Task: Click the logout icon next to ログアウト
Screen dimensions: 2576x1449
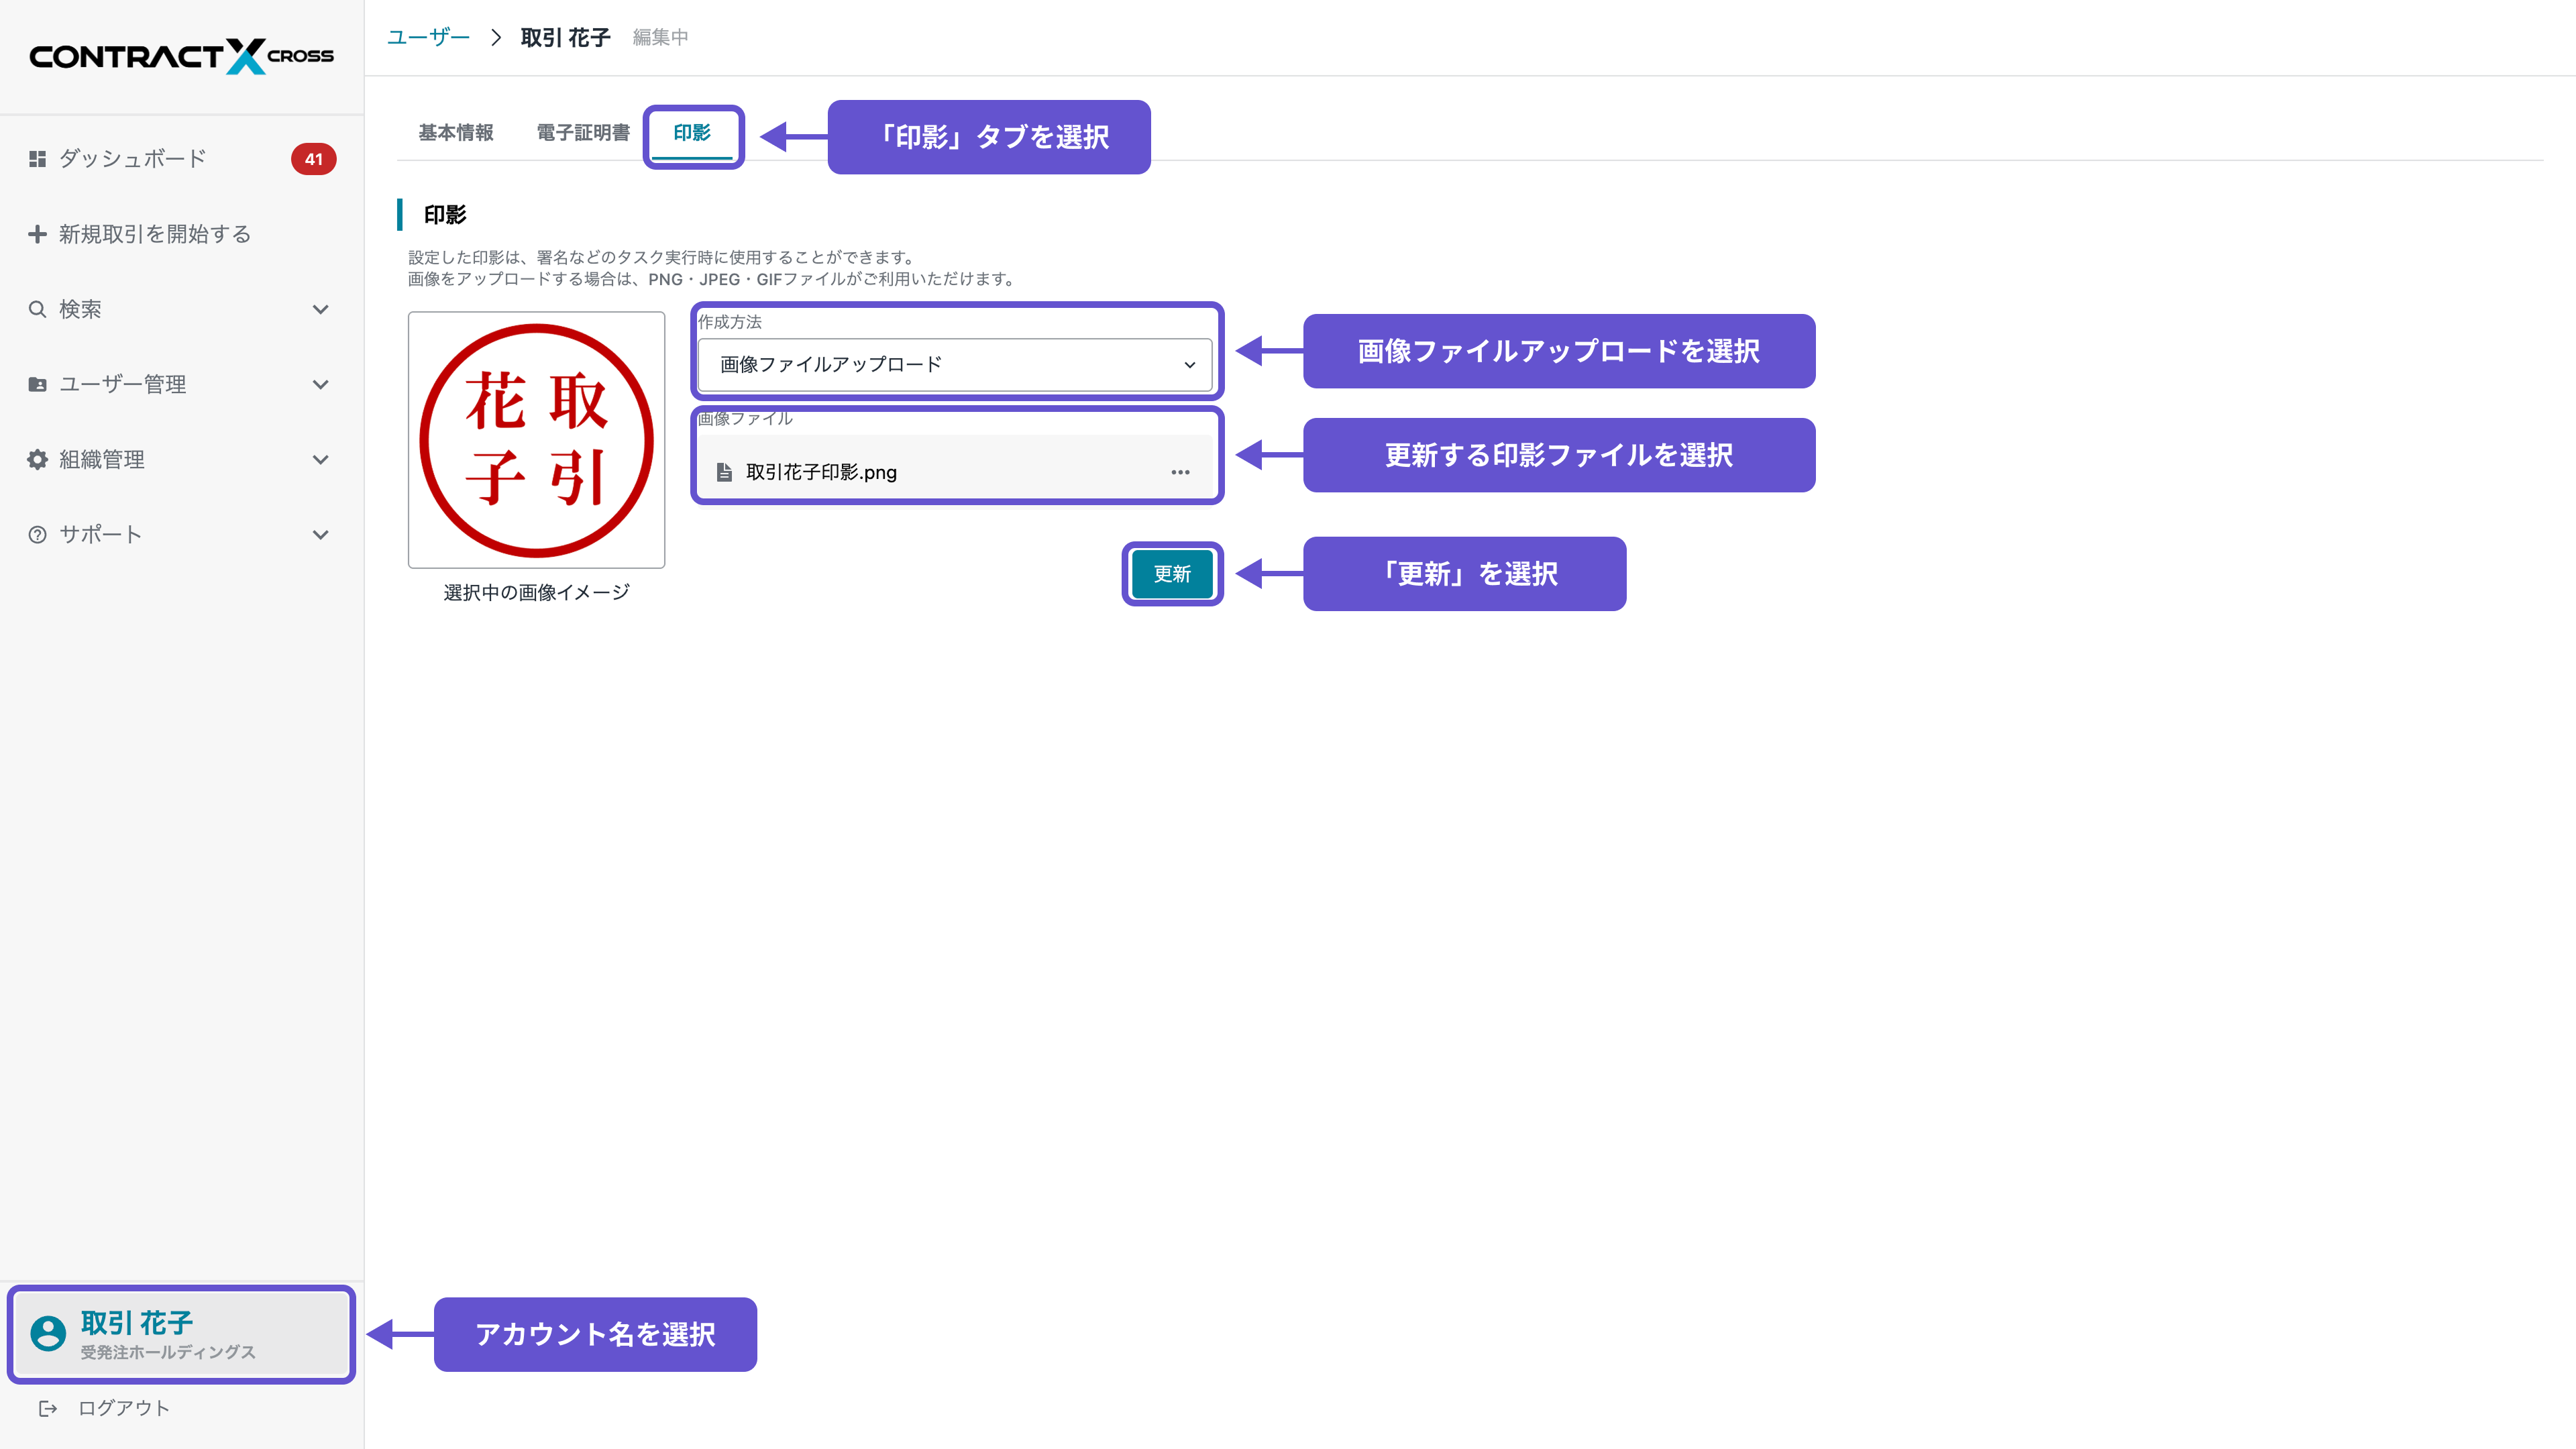Action: pyautogui.click(x=48, y=1408)
